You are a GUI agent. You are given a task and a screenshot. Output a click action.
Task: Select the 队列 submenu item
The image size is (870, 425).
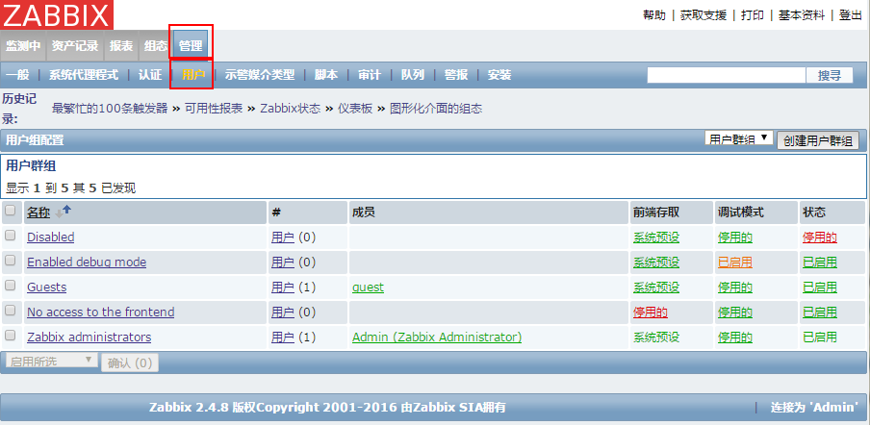click(413, 75)
